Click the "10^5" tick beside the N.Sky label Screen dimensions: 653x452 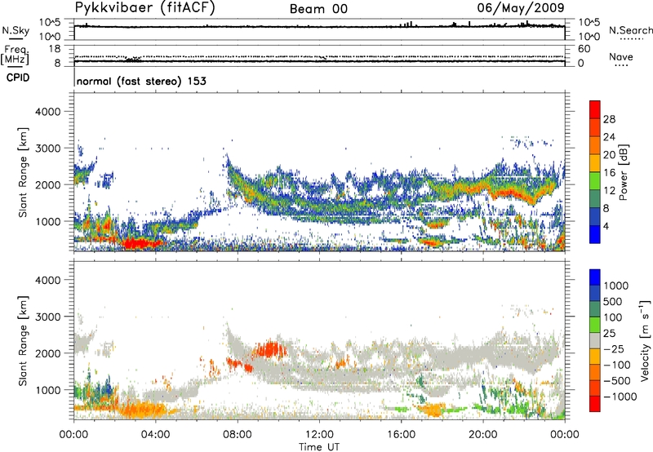tap(49, 22)
